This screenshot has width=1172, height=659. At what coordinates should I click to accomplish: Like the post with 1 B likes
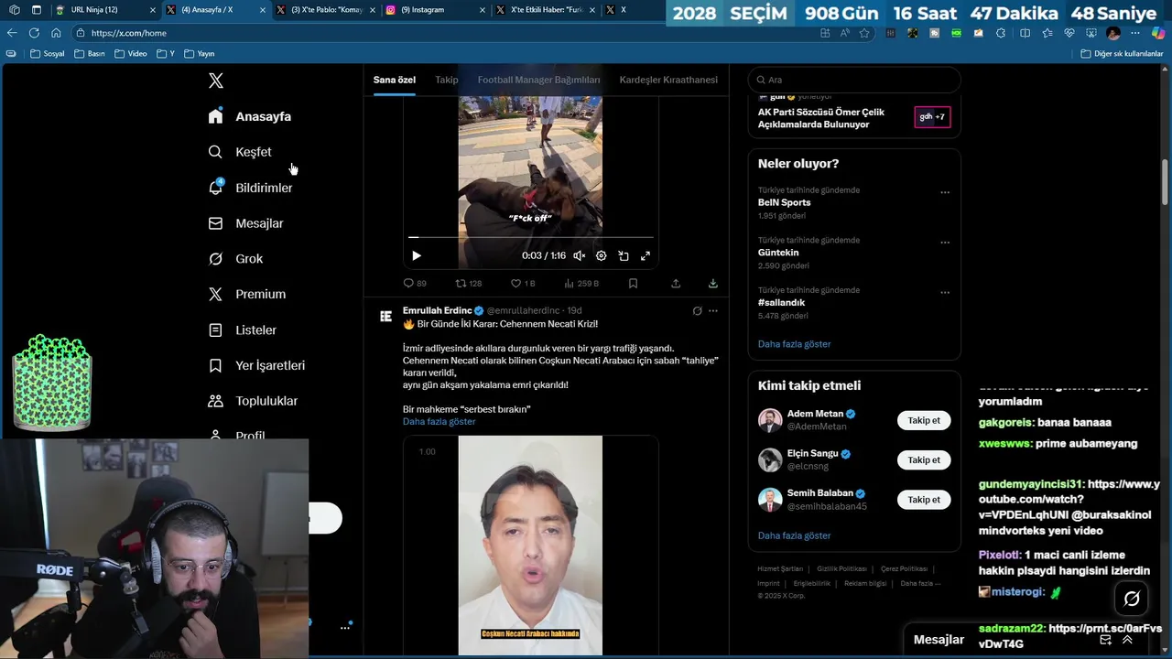point(523,284)
